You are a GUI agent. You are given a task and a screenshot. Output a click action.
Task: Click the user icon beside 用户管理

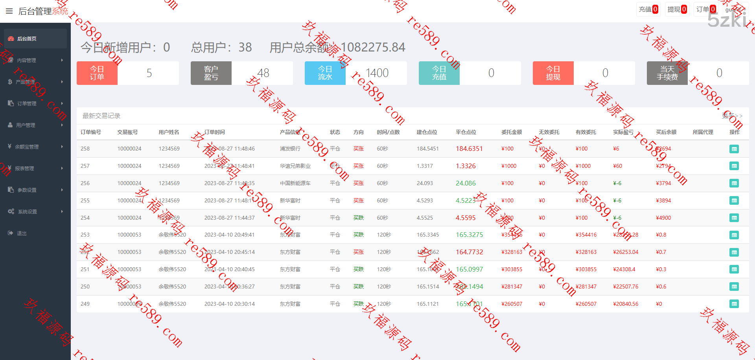[x=10, y=125]
